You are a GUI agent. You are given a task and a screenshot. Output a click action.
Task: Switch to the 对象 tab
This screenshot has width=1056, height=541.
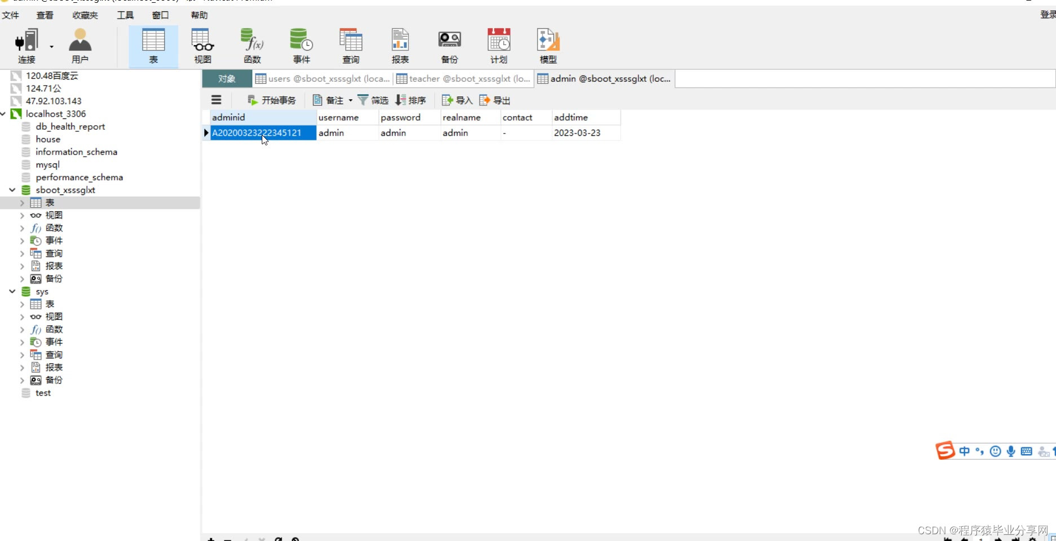click(227, 79)
